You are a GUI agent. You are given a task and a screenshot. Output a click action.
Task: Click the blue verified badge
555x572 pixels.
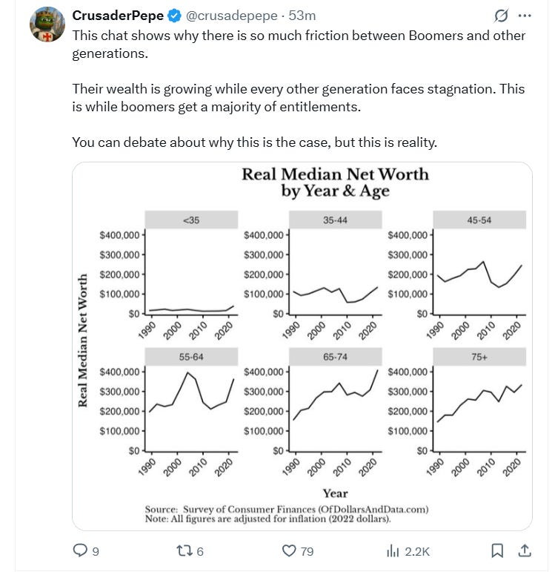171,16
